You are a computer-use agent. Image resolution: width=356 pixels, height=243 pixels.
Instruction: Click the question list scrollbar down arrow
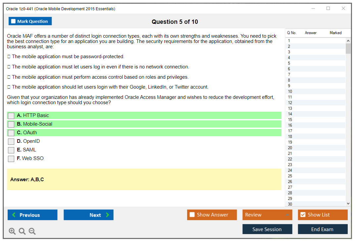348,203
